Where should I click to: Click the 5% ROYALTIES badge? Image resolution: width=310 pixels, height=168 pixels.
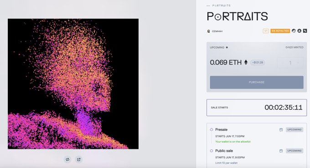tap(280, 31)
